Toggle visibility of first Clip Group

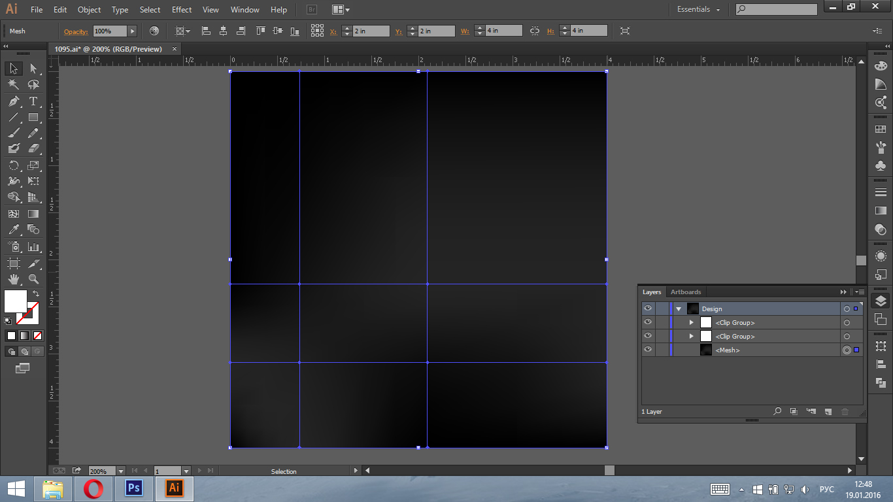[x=648, y=322]
